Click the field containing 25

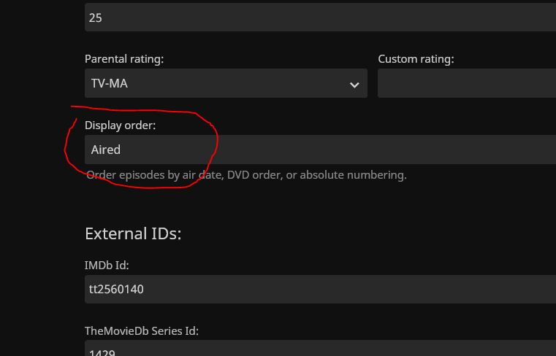[x=321, y=18]
